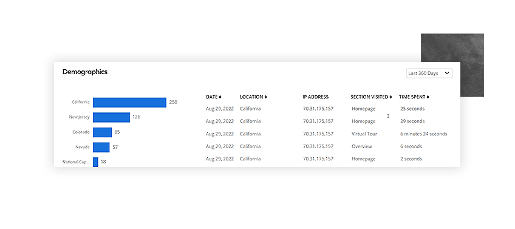Click California location in Overview row
The width and height of the screenshot is (515, 229).
(x=250, y=146)
